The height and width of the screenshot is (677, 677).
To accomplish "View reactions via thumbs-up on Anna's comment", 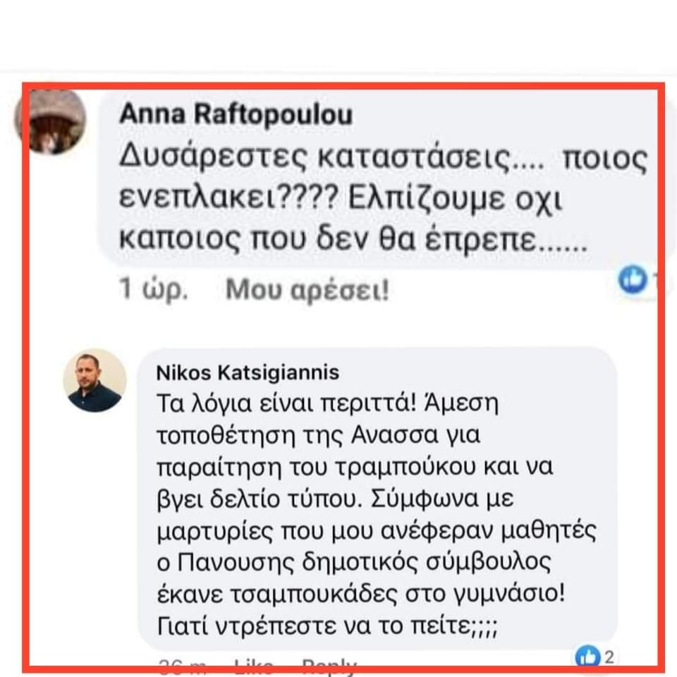I will tap(633, 279).
